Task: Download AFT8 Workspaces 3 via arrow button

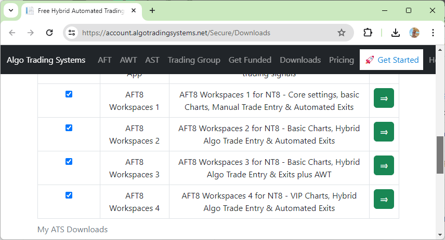Action: click(x=384, y=165)
